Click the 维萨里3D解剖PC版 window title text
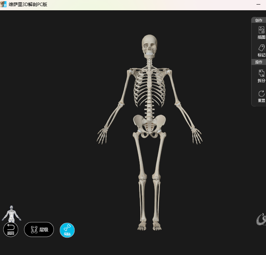Viewport: 266px width, 255px height. (x=28, y=5)
